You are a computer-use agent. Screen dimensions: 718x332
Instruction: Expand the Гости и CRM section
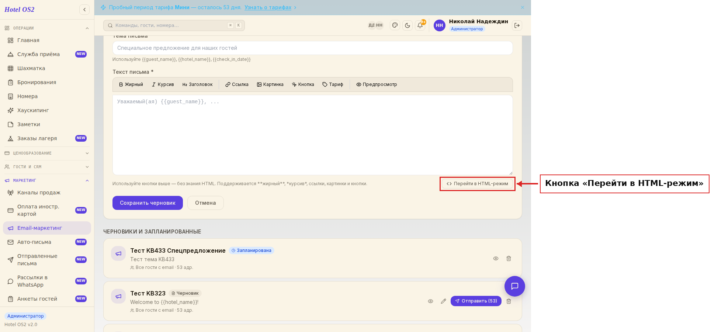(x=47, y=167)
